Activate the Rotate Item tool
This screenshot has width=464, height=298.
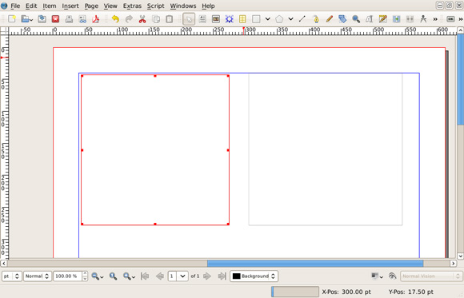pyautogui.click(x=342, y=19)
